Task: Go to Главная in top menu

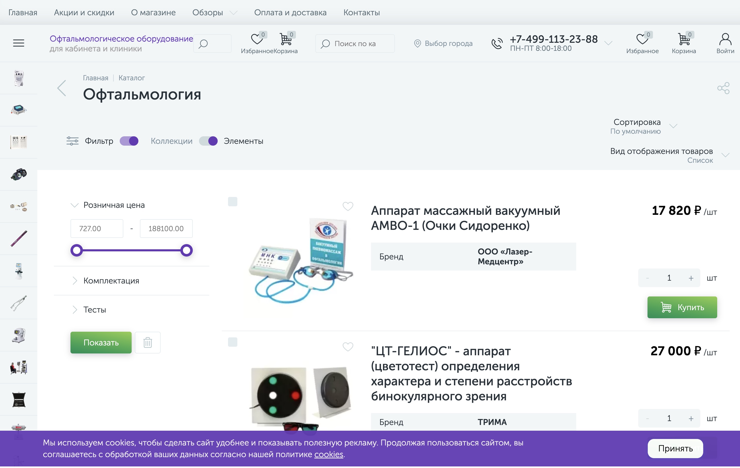Action: (x=23, y=13)
